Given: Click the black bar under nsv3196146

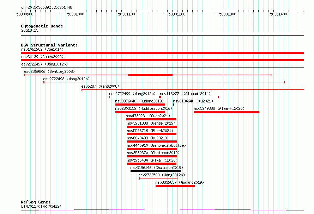Looking at the screenshot, I should coord(156,171).
